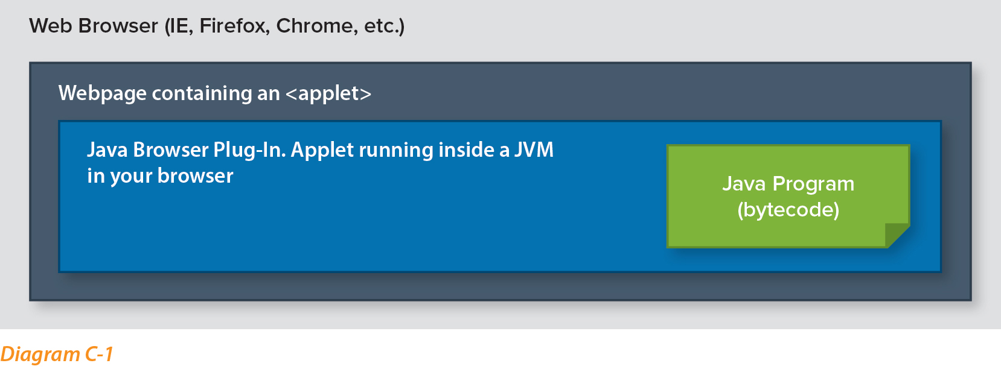Click the 'Web Browser' words in the heading
Image resolution: width=1001 pixels, height=372 pixels.
[x=94, y=26]
